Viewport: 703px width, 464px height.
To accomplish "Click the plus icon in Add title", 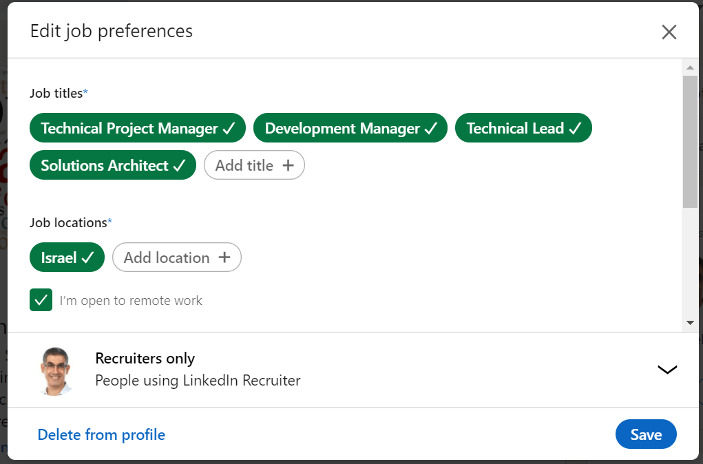I will click(x=288, y=166).
